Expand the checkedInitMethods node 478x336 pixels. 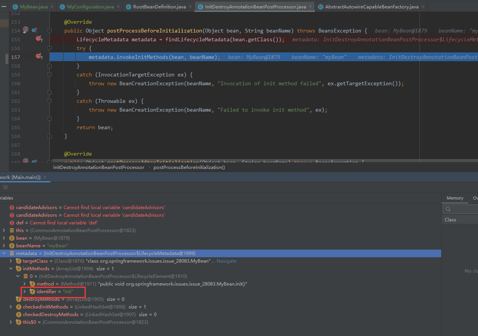[11, 307]
